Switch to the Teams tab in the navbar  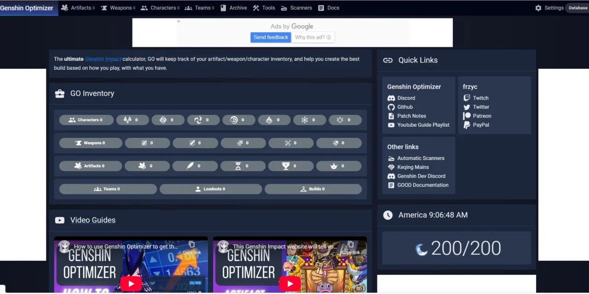pyautogui.click(x=199, y=8)
